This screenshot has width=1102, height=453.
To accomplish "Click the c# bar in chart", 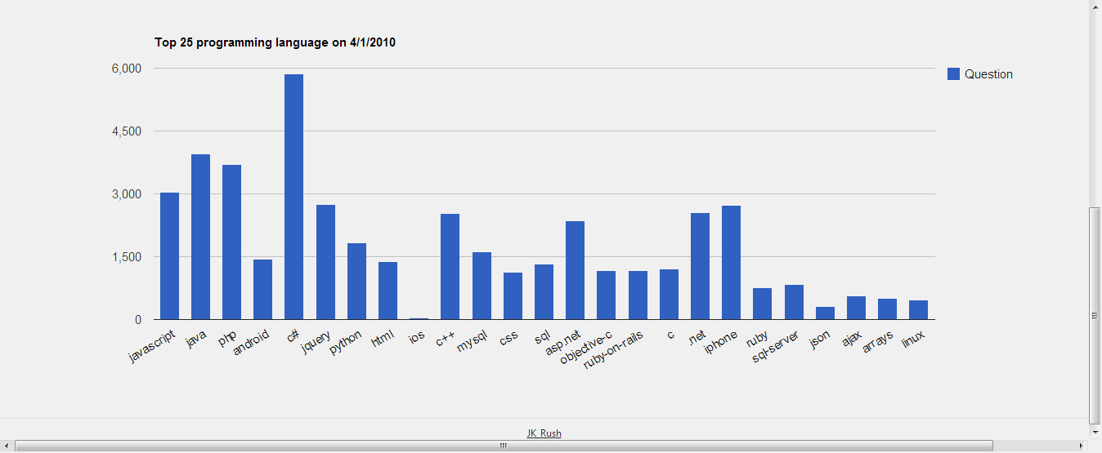I will point(294,197).
